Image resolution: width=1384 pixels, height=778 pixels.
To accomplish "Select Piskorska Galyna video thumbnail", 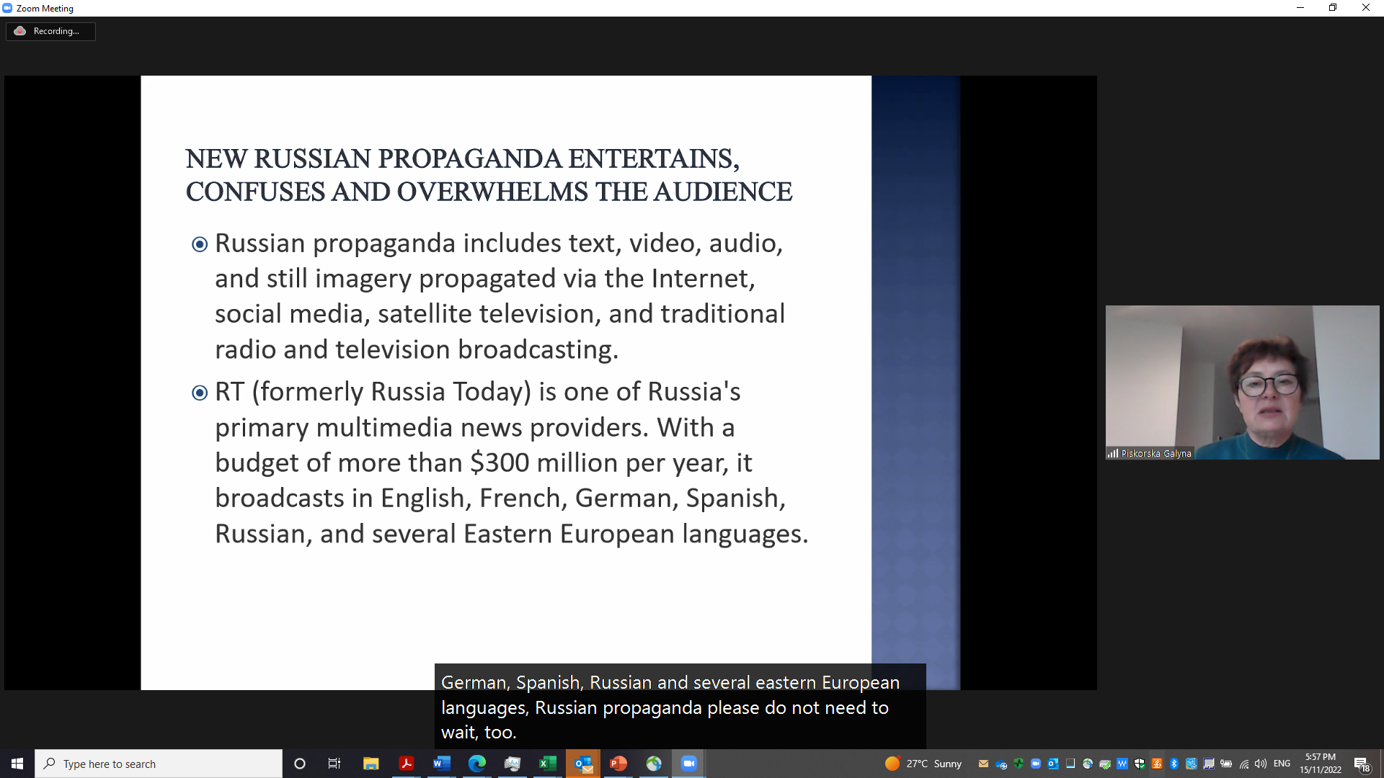I will 1242,383.
